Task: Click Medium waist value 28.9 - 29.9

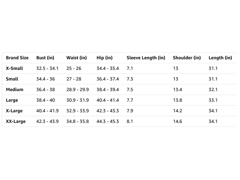Action: click(x=78, y=89)
